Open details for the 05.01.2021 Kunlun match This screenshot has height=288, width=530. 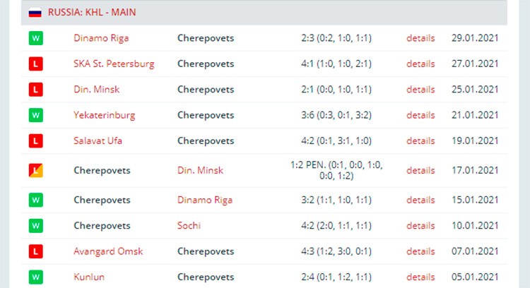click(x=420, y=277)
